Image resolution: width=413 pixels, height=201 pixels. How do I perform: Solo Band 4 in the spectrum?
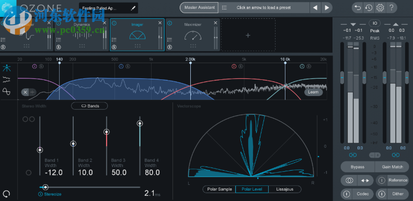308,66
